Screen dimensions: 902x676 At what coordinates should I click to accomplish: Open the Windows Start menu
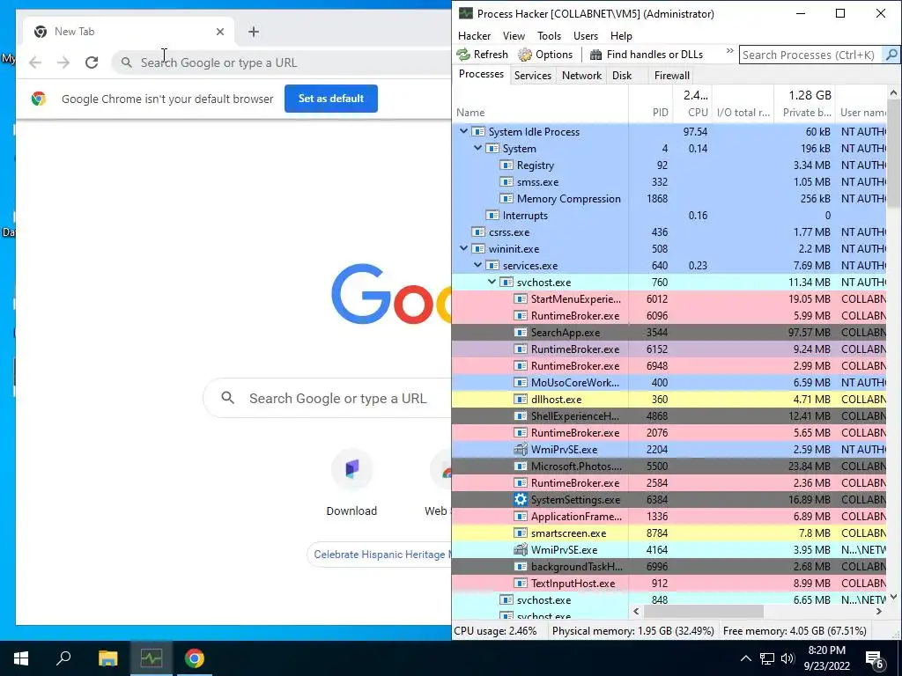pos(21,658)
